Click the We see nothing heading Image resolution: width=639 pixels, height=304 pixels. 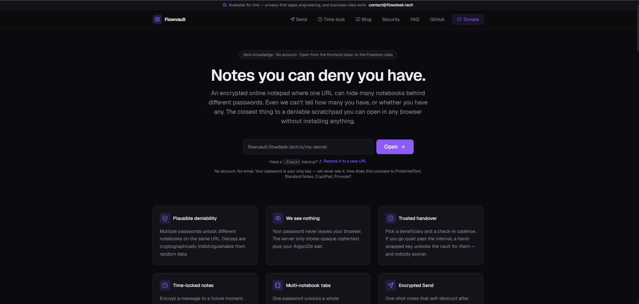coord(303,218)
